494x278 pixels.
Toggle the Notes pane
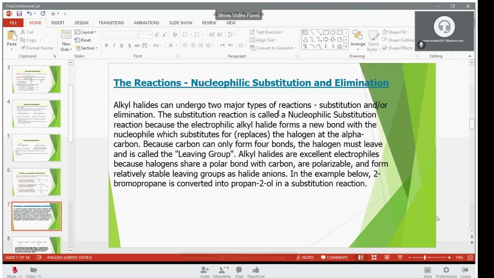point(305,258)
